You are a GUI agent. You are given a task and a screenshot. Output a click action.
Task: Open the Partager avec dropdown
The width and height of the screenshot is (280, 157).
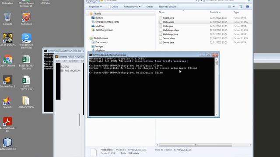[132, 7]
